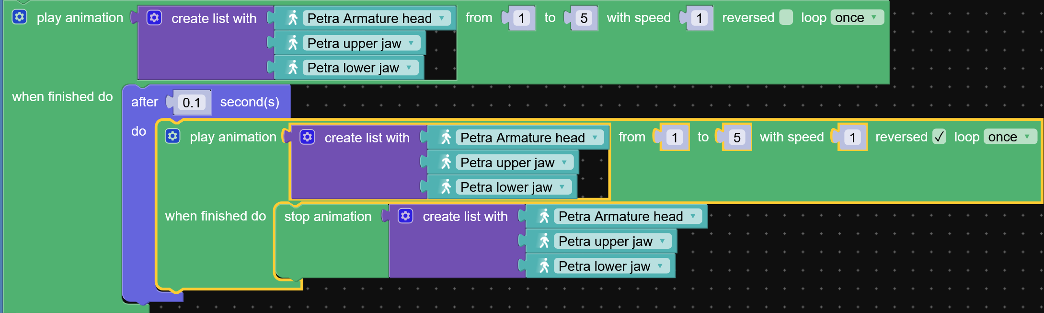
Task: Select stop animation's 'create list with' label
Action: click(465, 216)
